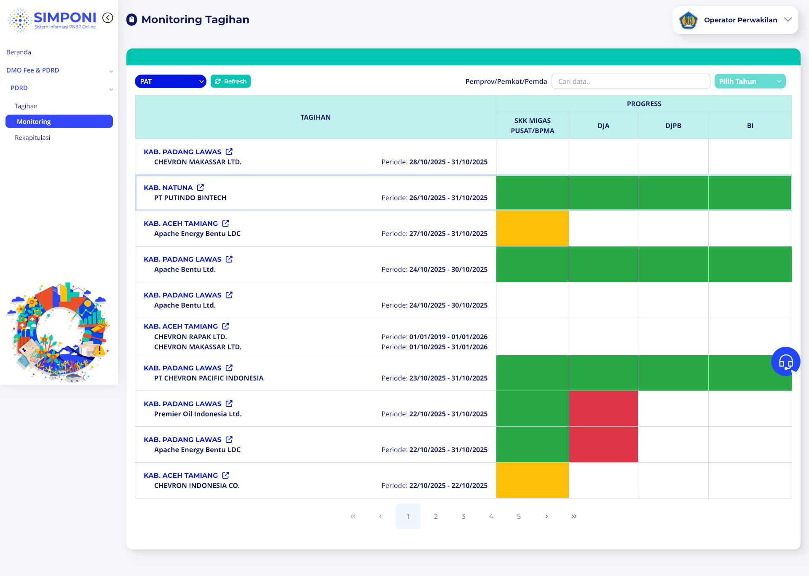Click the TAGIHAN column header

(316, 117)
